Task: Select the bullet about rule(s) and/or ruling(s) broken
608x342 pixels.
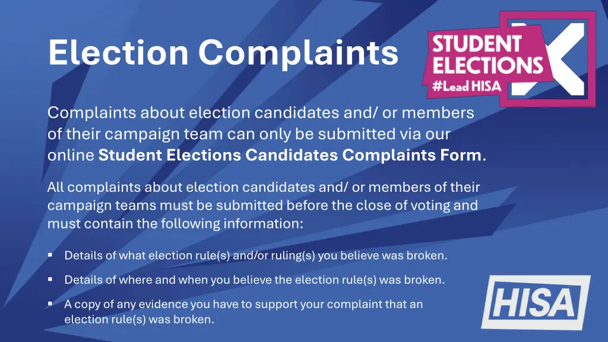Action: (x=255, y=256)
